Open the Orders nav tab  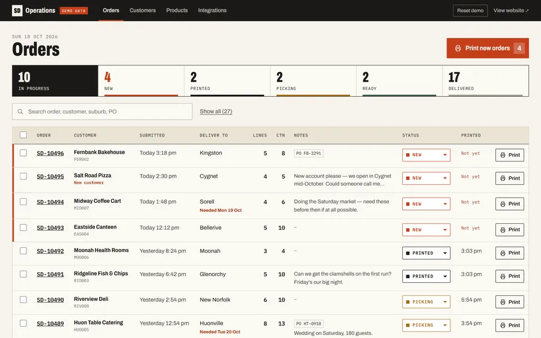point(111,10)
